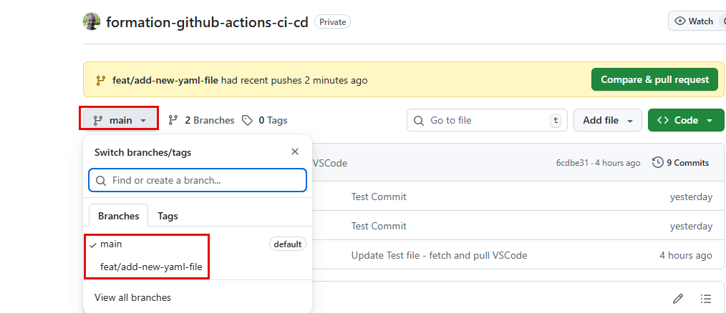Select the Branches tab
This screenshot has width=726, height=313.
coord(119,216)
